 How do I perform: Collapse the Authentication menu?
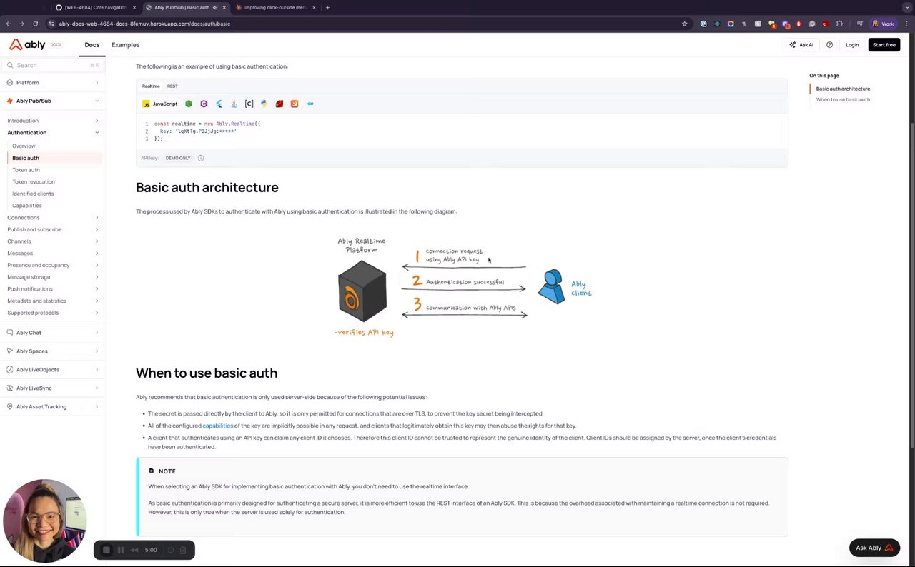(53, 133)
